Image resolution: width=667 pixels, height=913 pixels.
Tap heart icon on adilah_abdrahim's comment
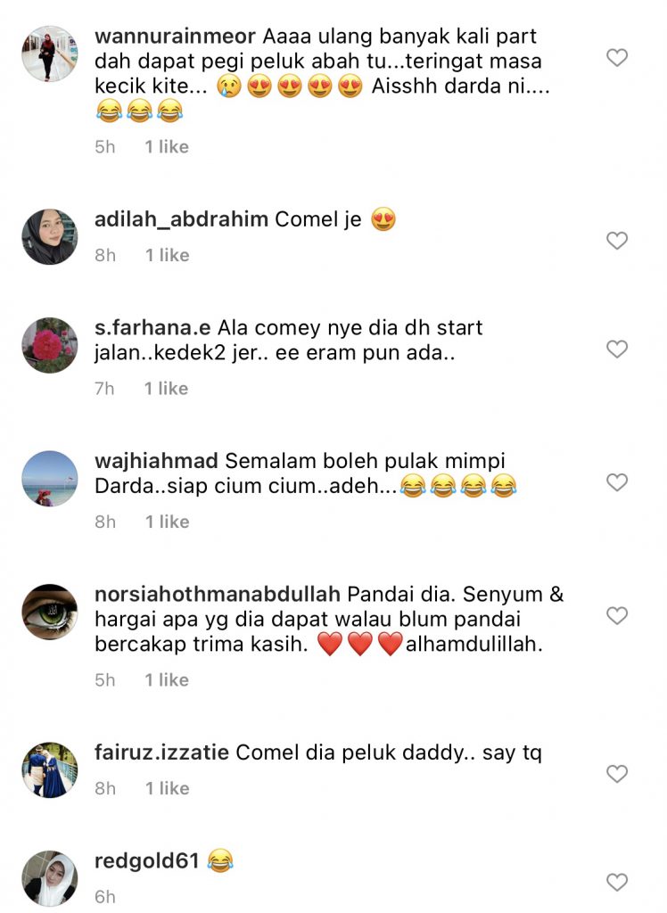617,241
